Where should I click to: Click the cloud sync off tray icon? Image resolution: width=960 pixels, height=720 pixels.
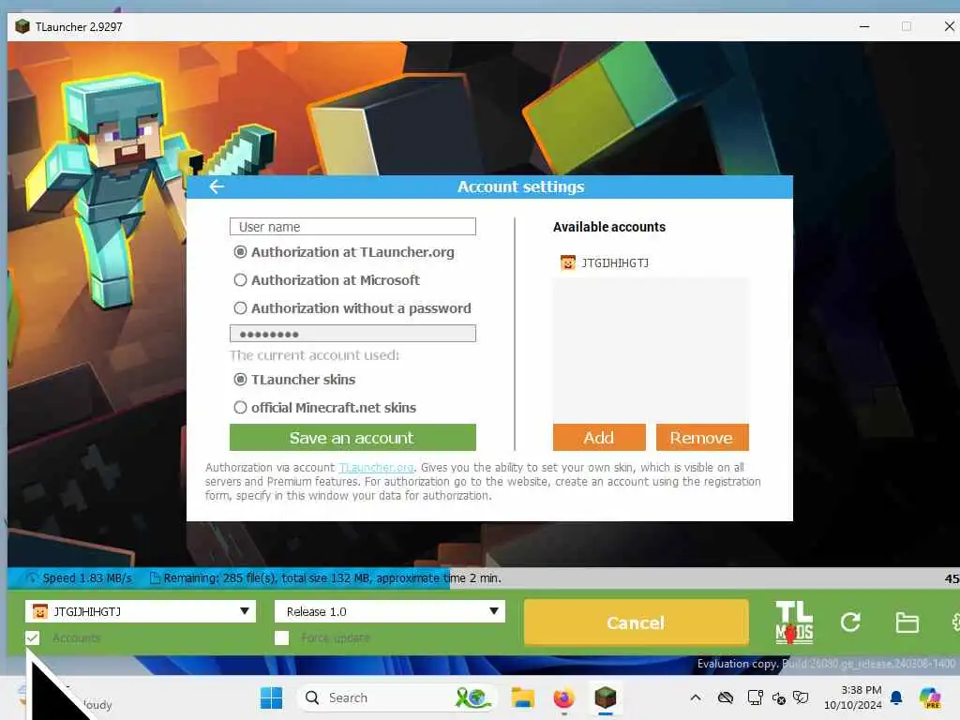pos(726,697)
